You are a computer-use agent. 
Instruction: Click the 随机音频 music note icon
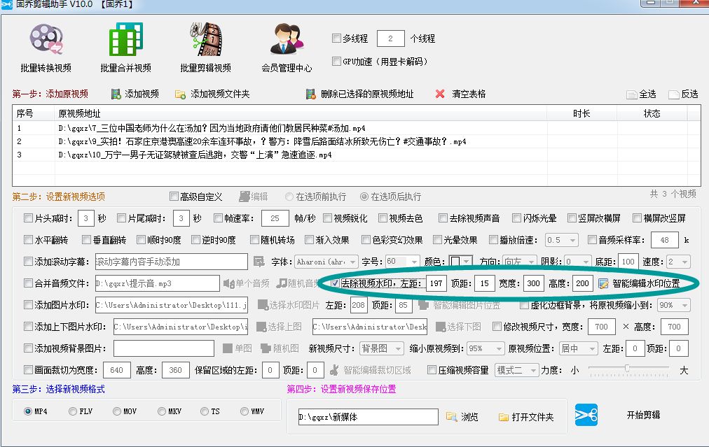coord(282,283)
